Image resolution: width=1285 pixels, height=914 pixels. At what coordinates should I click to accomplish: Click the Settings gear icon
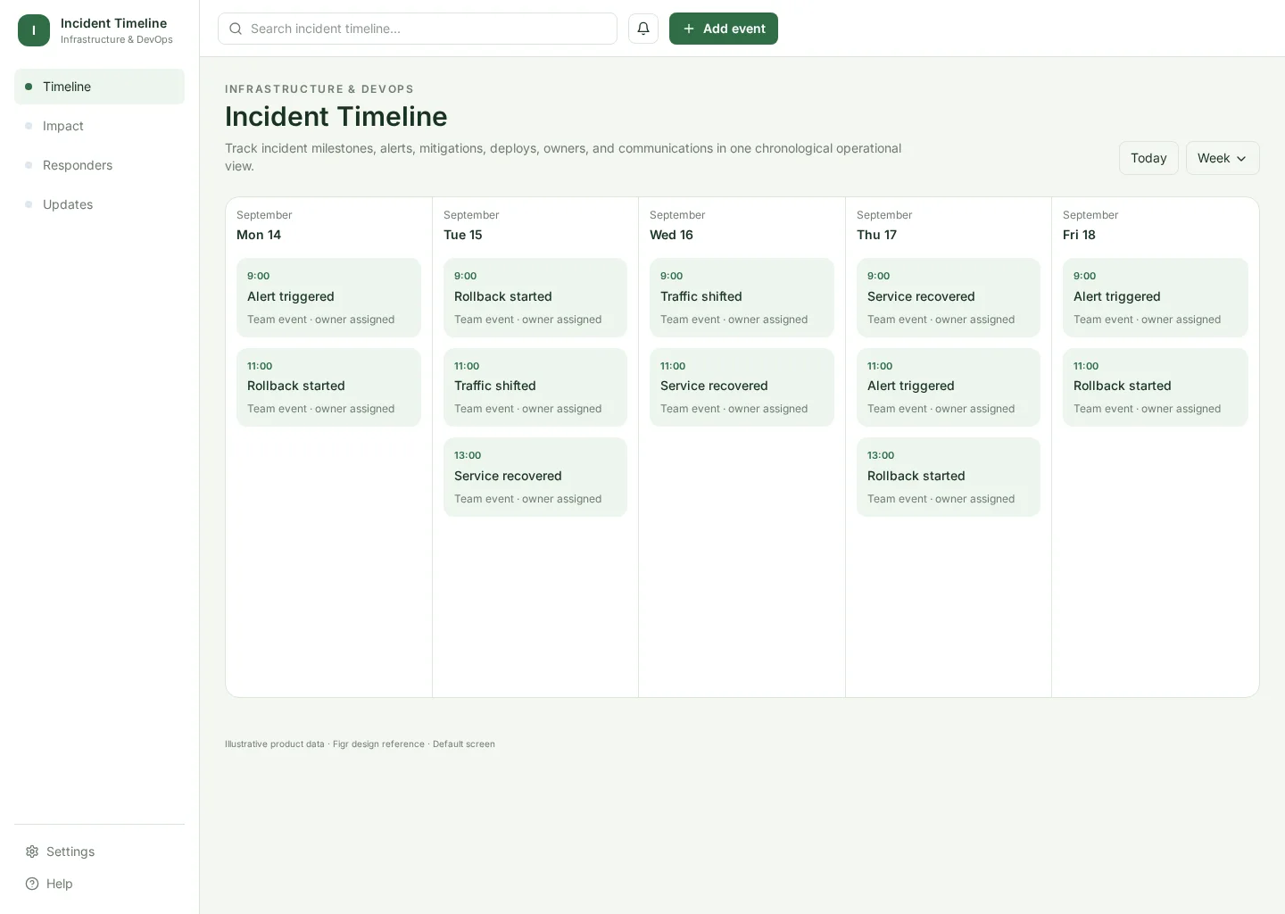32,852
